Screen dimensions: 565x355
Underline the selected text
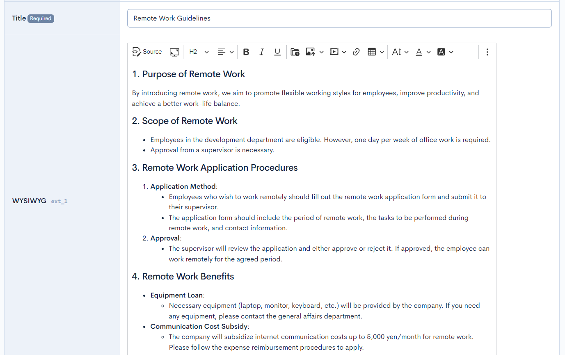pyautogui.click(x=277, y=52)
